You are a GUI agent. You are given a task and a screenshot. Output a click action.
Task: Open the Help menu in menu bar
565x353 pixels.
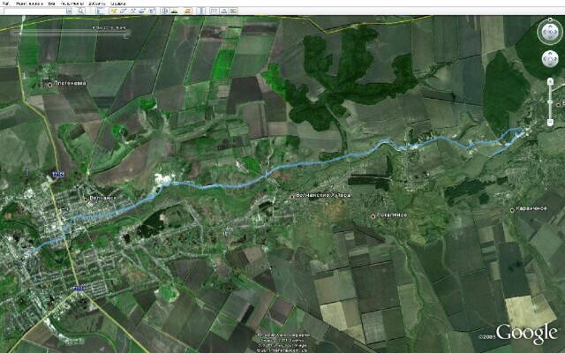pos(118,4)
